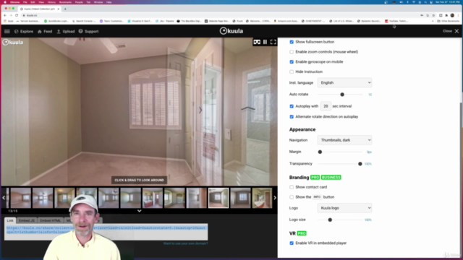Click the Wi-Fi icon in the menu bar
Image resolution: width=463 pixels, height=260 pixels.
[413, 2]
